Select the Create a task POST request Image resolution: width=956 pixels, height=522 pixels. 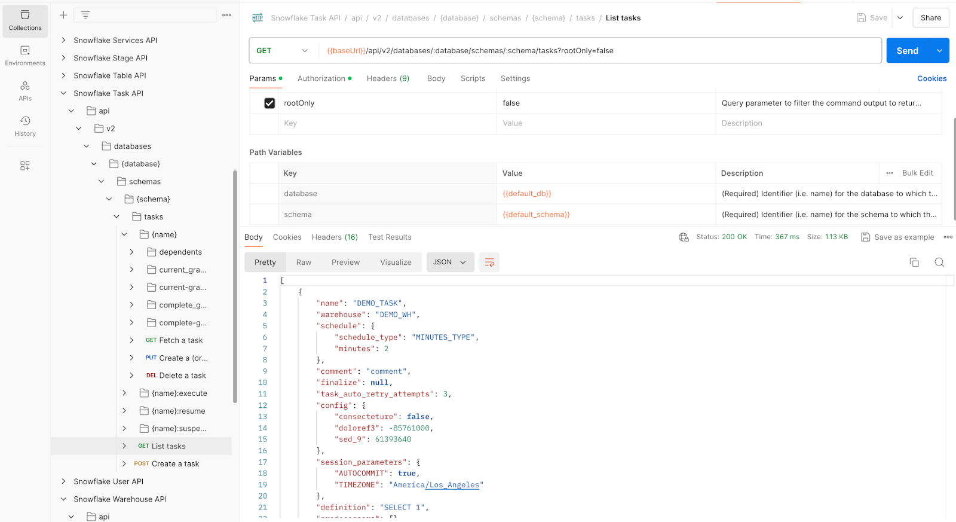[x=175, y=464]
